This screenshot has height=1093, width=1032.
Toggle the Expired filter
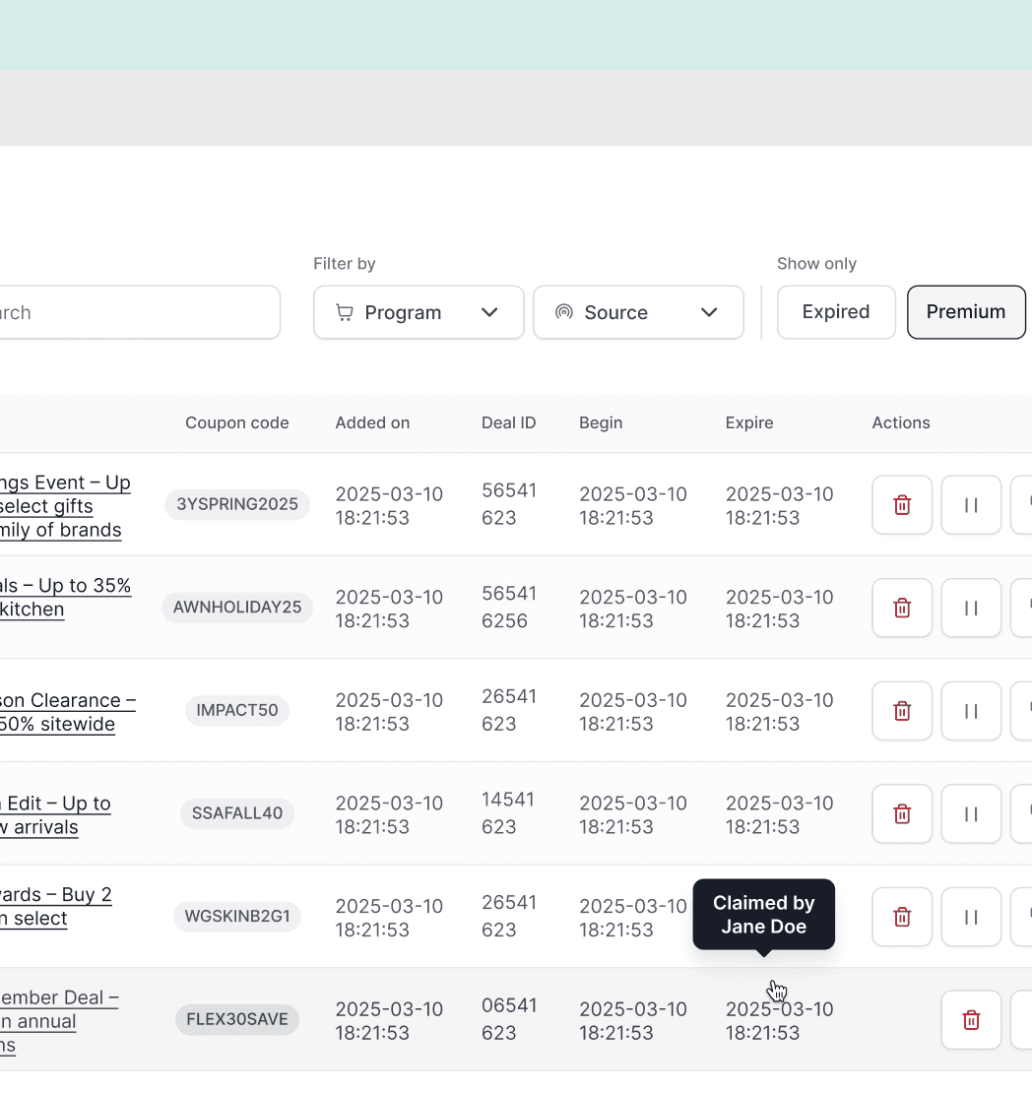pyautogui.click(x=836, y=311)
